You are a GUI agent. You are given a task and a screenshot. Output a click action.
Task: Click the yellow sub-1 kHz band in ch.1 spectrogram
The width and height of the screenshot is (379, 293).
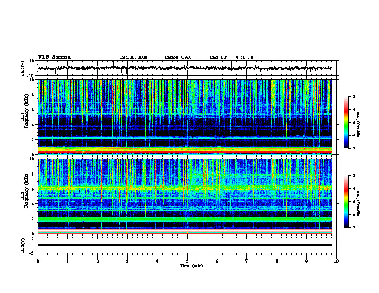pos(184,149)
